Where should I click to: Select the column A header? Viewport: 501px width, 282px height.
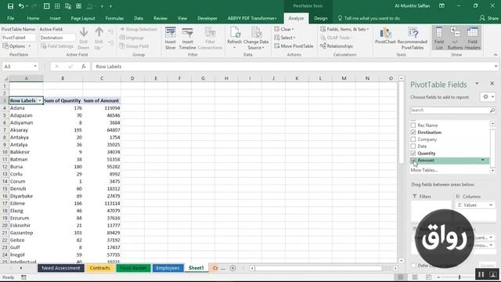(x=26, y=78)
